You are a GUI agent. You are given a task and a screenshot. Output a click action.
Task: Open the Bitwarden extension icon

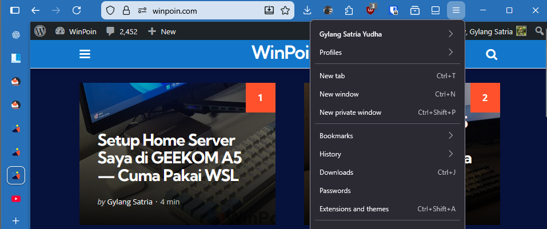pyautogui.click(x=393, y=10)
